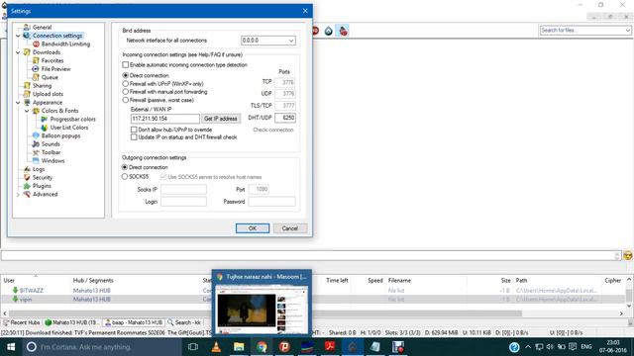Open the Search for files dropdown arrow
The width and height of the screenshot is (634, 356).
click(x=627, y=31)
